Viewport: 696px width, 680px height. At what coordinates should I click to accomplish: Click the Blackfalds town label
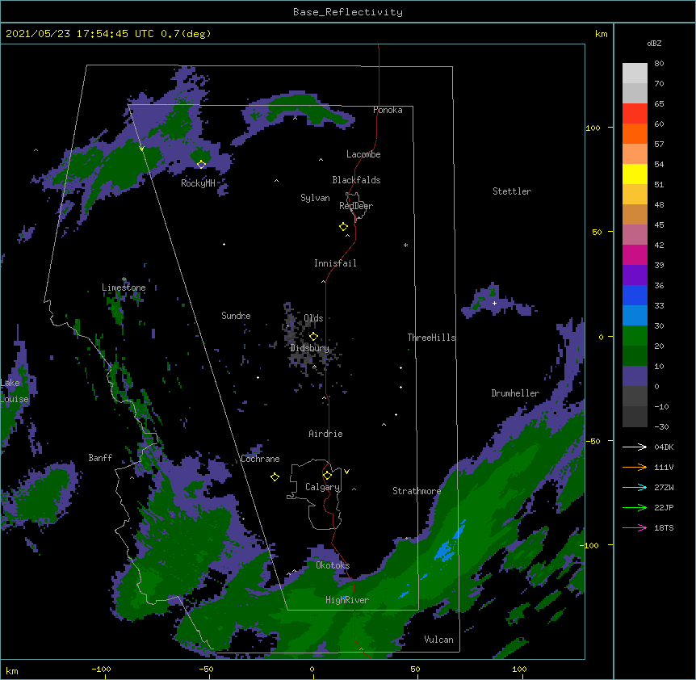pyautogui.click(x=356, y=180)
